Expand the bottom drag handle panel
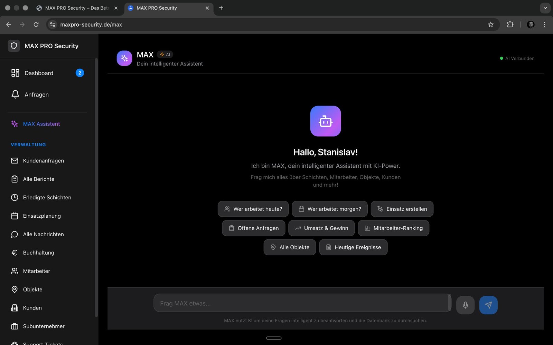The height and width of the screenshot is (345, 553). (x=274, y=338)
